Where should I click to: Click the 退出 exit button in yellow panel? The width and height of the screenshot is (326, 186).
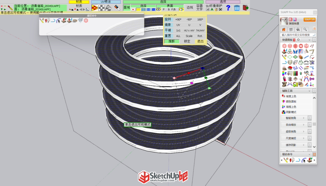200,41
